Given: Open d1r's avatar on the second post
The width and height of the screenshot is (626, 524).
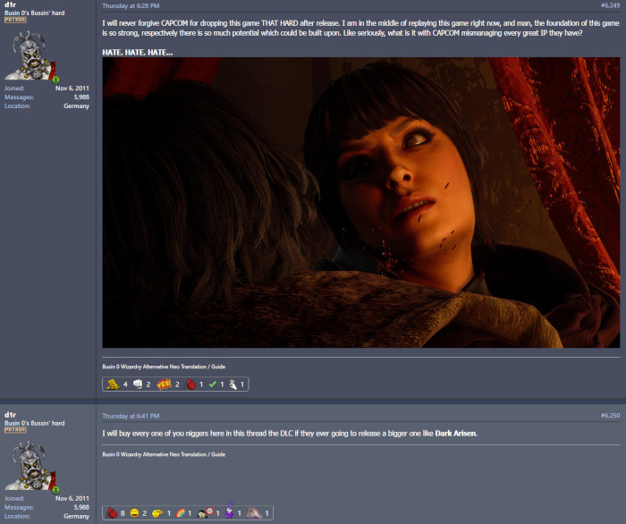Looking at the screenshot, I should 31,466.
